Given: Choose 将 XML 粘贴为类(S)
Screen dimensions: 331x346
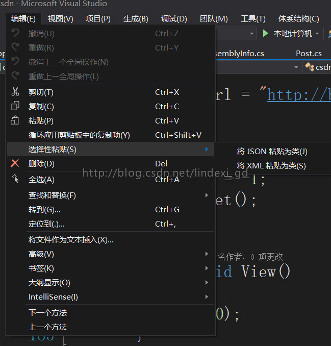Looking at the screenshot, I should tap(272, 165).
